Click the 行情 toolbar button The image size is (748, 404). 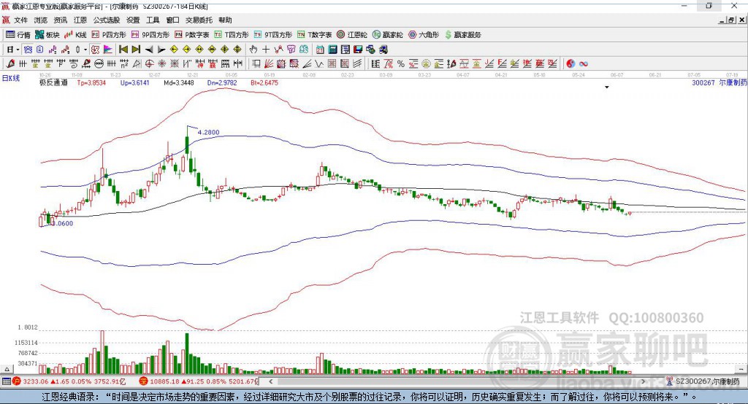pyautogui.click(x=18, y=35)
